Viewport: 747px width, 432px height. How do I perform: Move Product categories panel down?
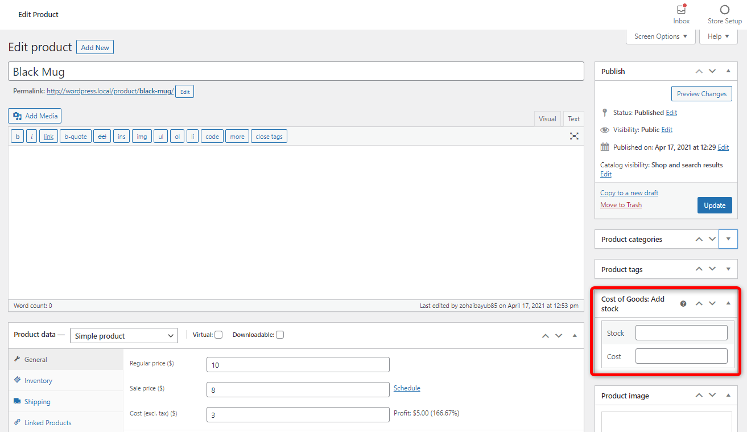click(712, 239)
